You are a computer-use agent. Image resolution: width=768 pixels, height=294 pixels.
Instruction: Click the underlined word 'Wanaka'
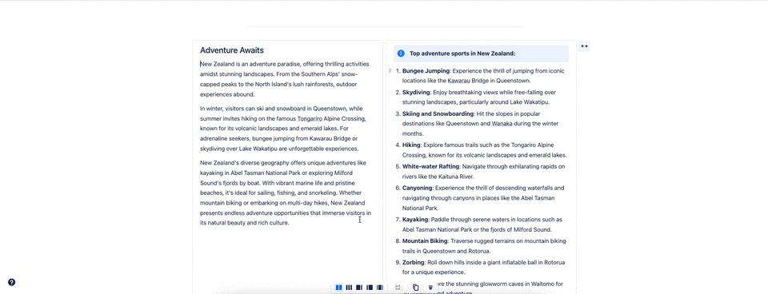[502, 125]
